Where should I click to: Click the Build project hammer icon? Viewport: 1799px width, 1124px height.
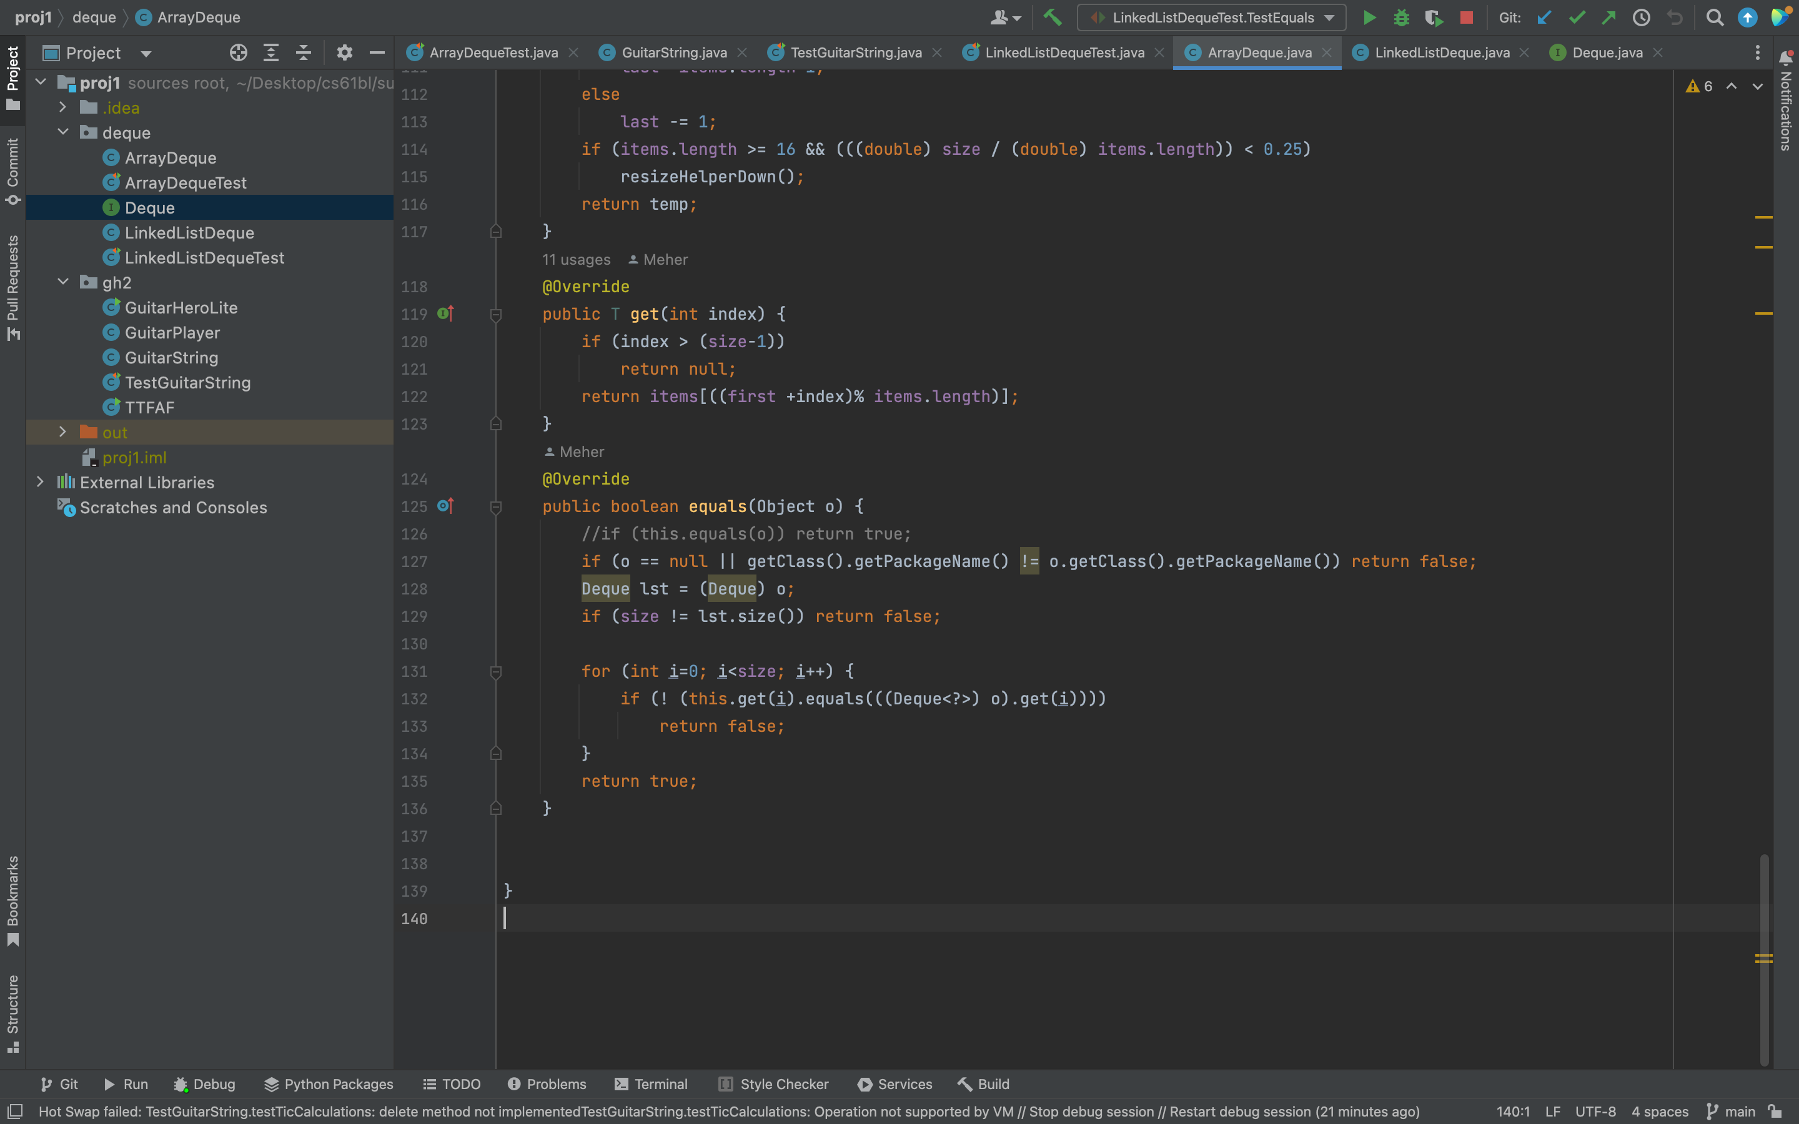pyautogui.click(x=1053, y=18)
